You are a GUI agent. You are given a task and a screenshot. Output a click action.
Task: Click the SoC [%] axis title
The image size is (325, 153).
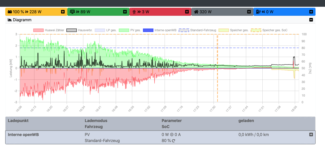pyautogui.click(x=310, y=68)
